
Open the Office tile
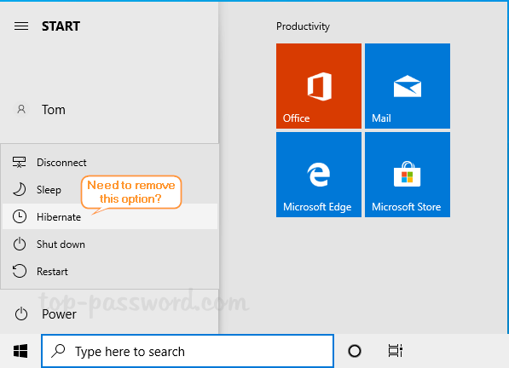point(319,86)
